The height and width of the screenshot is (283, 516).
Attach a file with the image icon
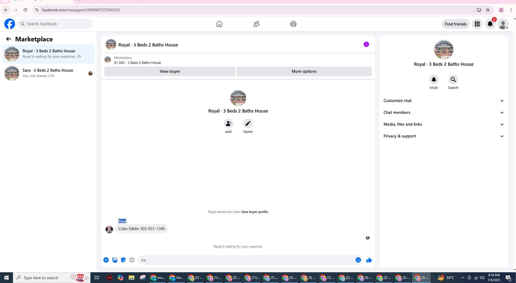[115, 260]
